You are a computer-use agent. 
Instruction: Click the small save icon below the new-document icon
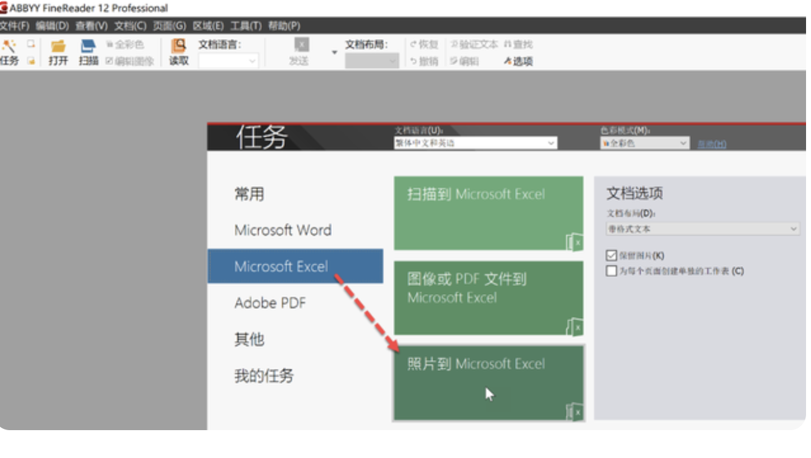pyautogui.click(x=30, y=61)
